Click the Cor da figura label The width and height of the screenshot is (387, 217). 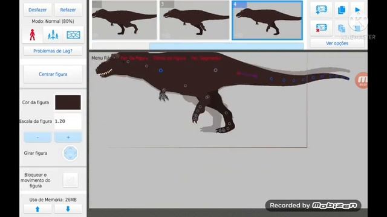click(36, 102)
